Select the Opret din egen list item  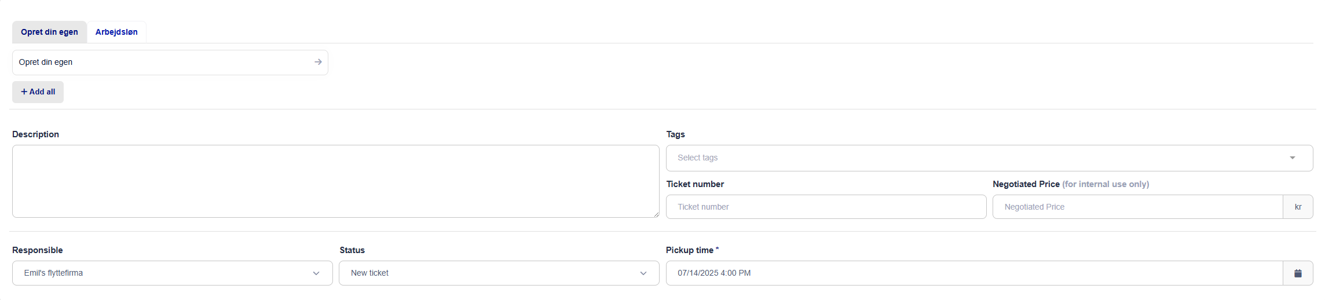pos(170,63)
